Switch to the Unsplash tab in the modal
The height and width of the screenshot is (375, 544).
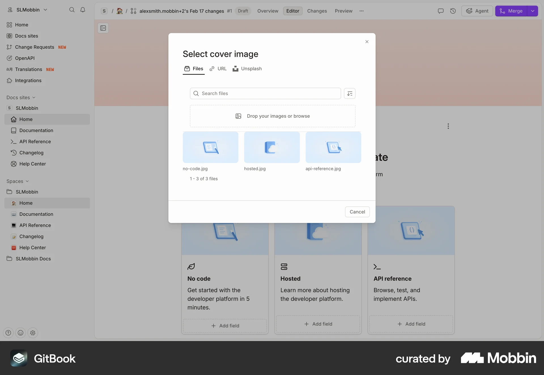tap(247, 68)
